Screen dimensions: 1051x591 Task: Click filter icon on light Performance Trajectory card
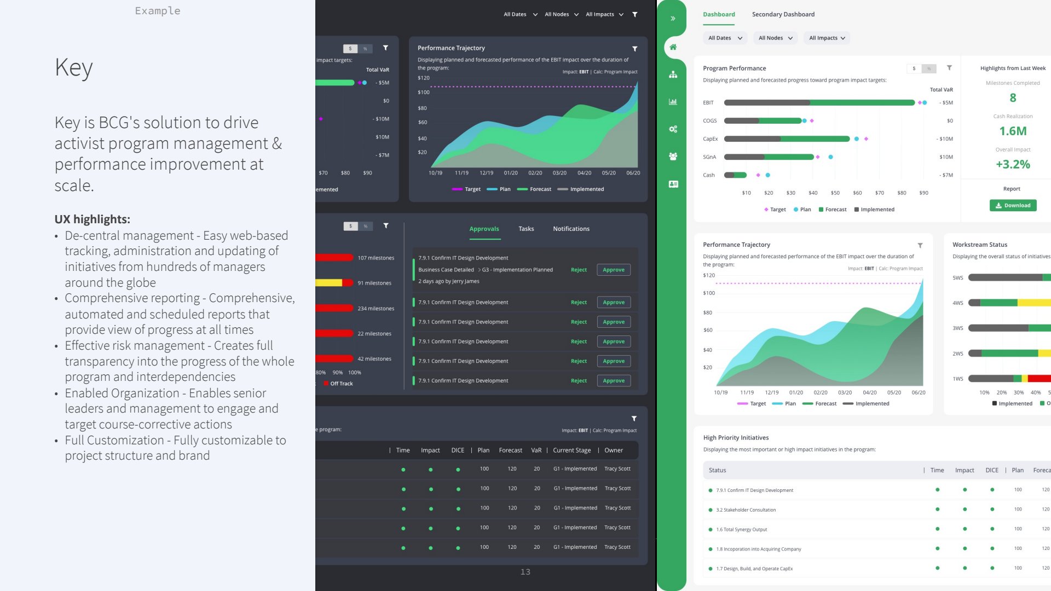[920, 246]
